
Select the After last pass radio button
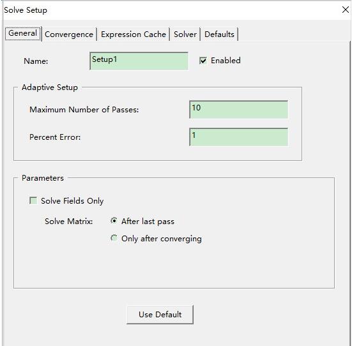[x=114, y=221]
